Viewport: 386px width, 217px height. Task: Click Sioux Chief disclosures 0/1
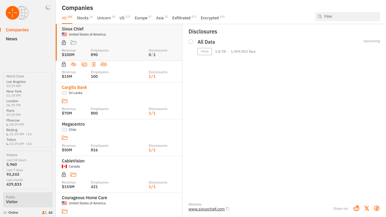pyautogui.click(x=152, y=55)
